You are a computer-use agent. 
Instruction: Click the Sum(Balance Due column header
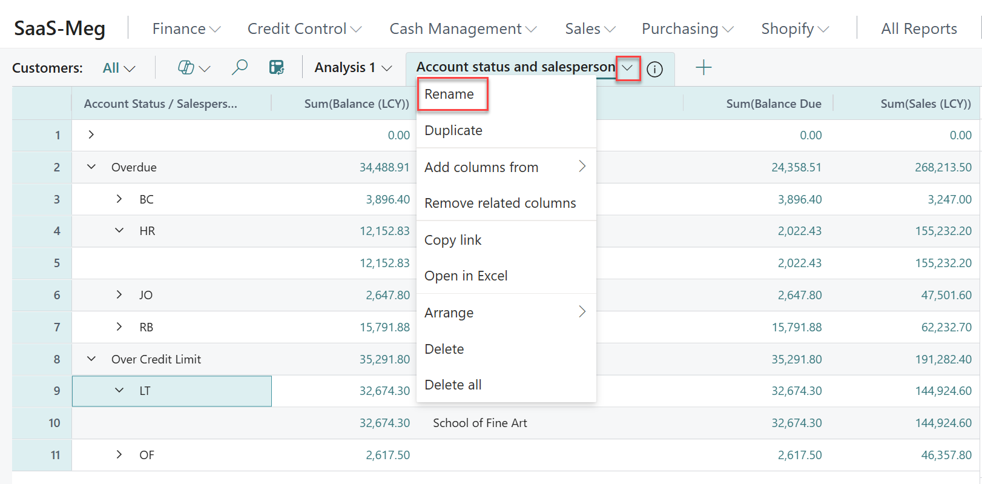774,104
